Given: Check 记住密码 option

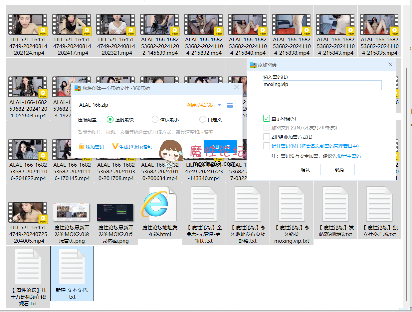Looking at the screenshot, I should coord(267,145).
